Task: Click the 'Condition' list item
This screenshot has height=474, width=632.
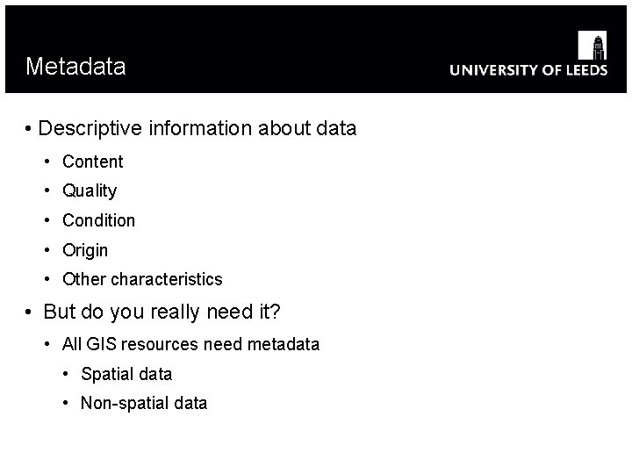Action: 98,220
